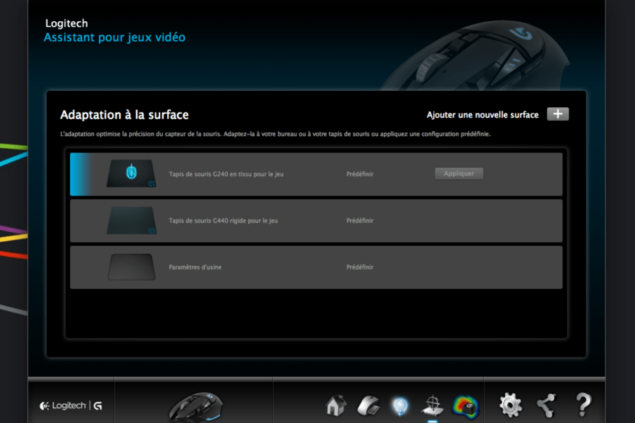Open the lighting settings bulb icon
Image resolution: width=635 pixels, height=423 pixels.
(x=400, y=406)
